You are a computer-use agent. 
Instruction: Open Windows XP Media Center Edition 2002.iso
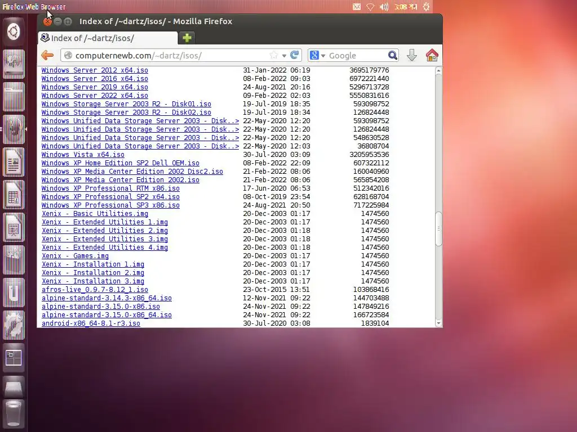(x=121, y=180)
